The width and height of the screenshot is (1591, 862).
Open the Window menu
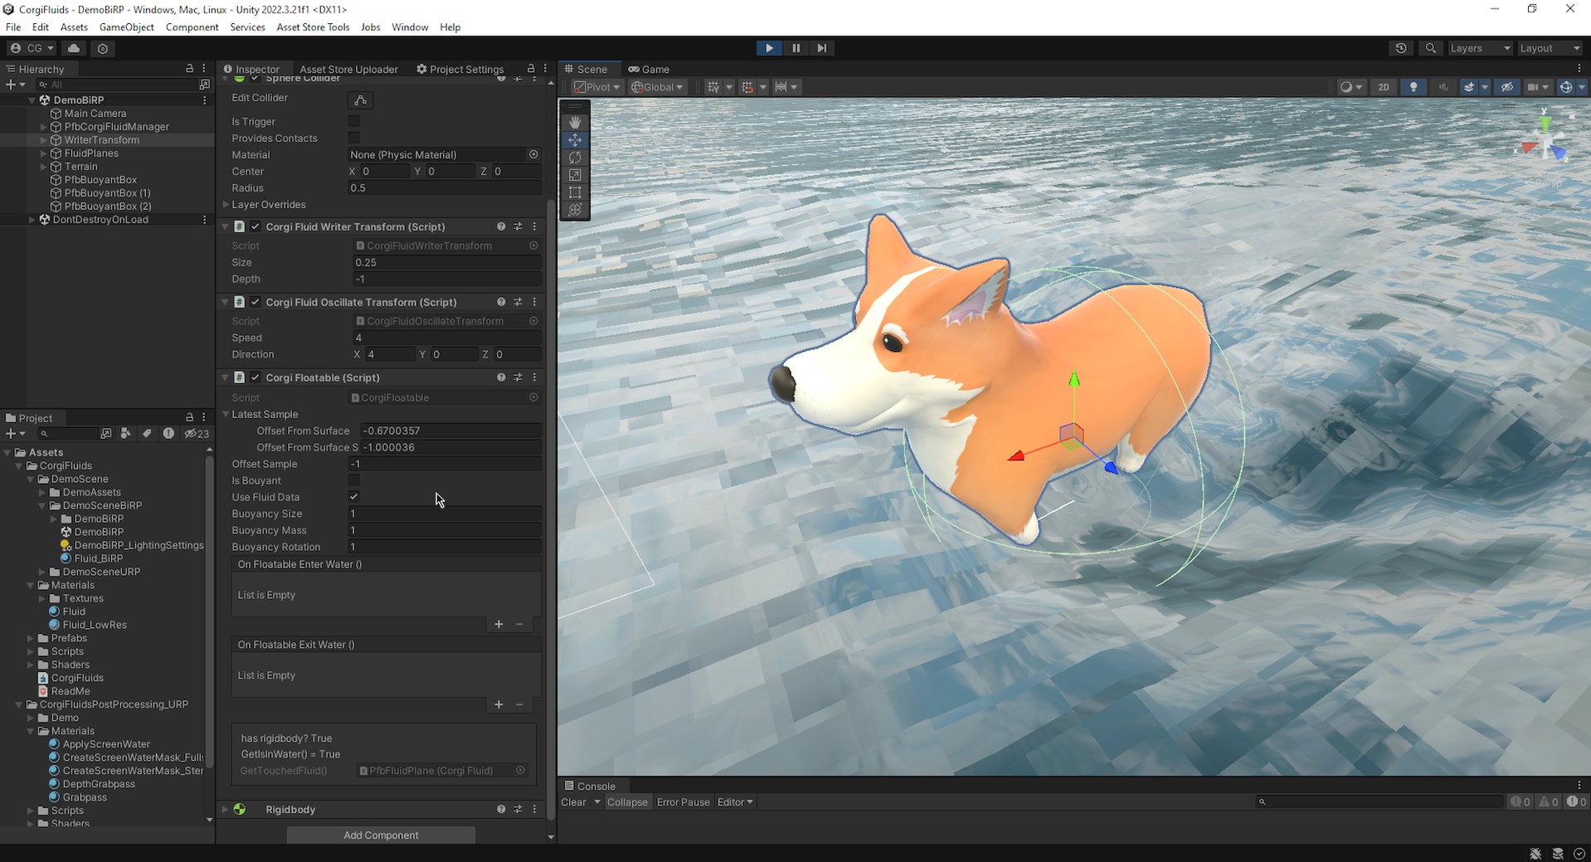(x=410, y=27)
